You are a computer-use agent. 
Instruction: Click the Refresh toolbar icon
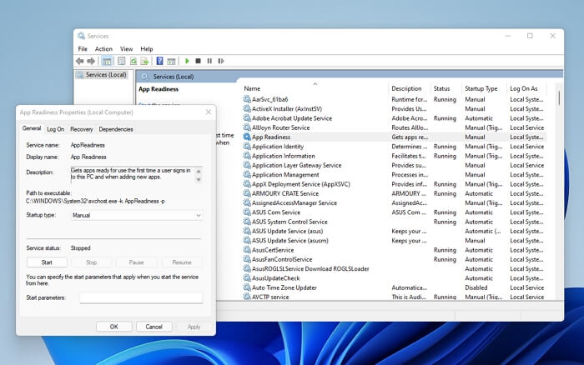[x=133, y=61]
